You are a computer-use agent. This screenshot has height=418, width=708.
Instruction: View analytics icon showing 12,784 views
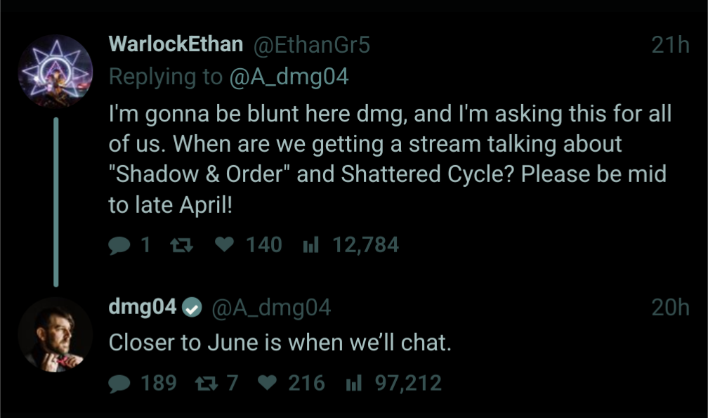click(x=310, y=244)
